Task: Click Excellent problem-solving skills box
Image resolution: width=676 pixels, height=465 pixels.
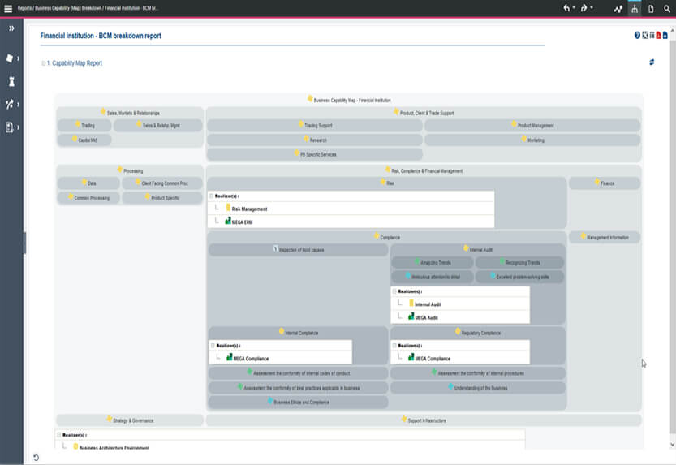Action: [x=519, y=277]
